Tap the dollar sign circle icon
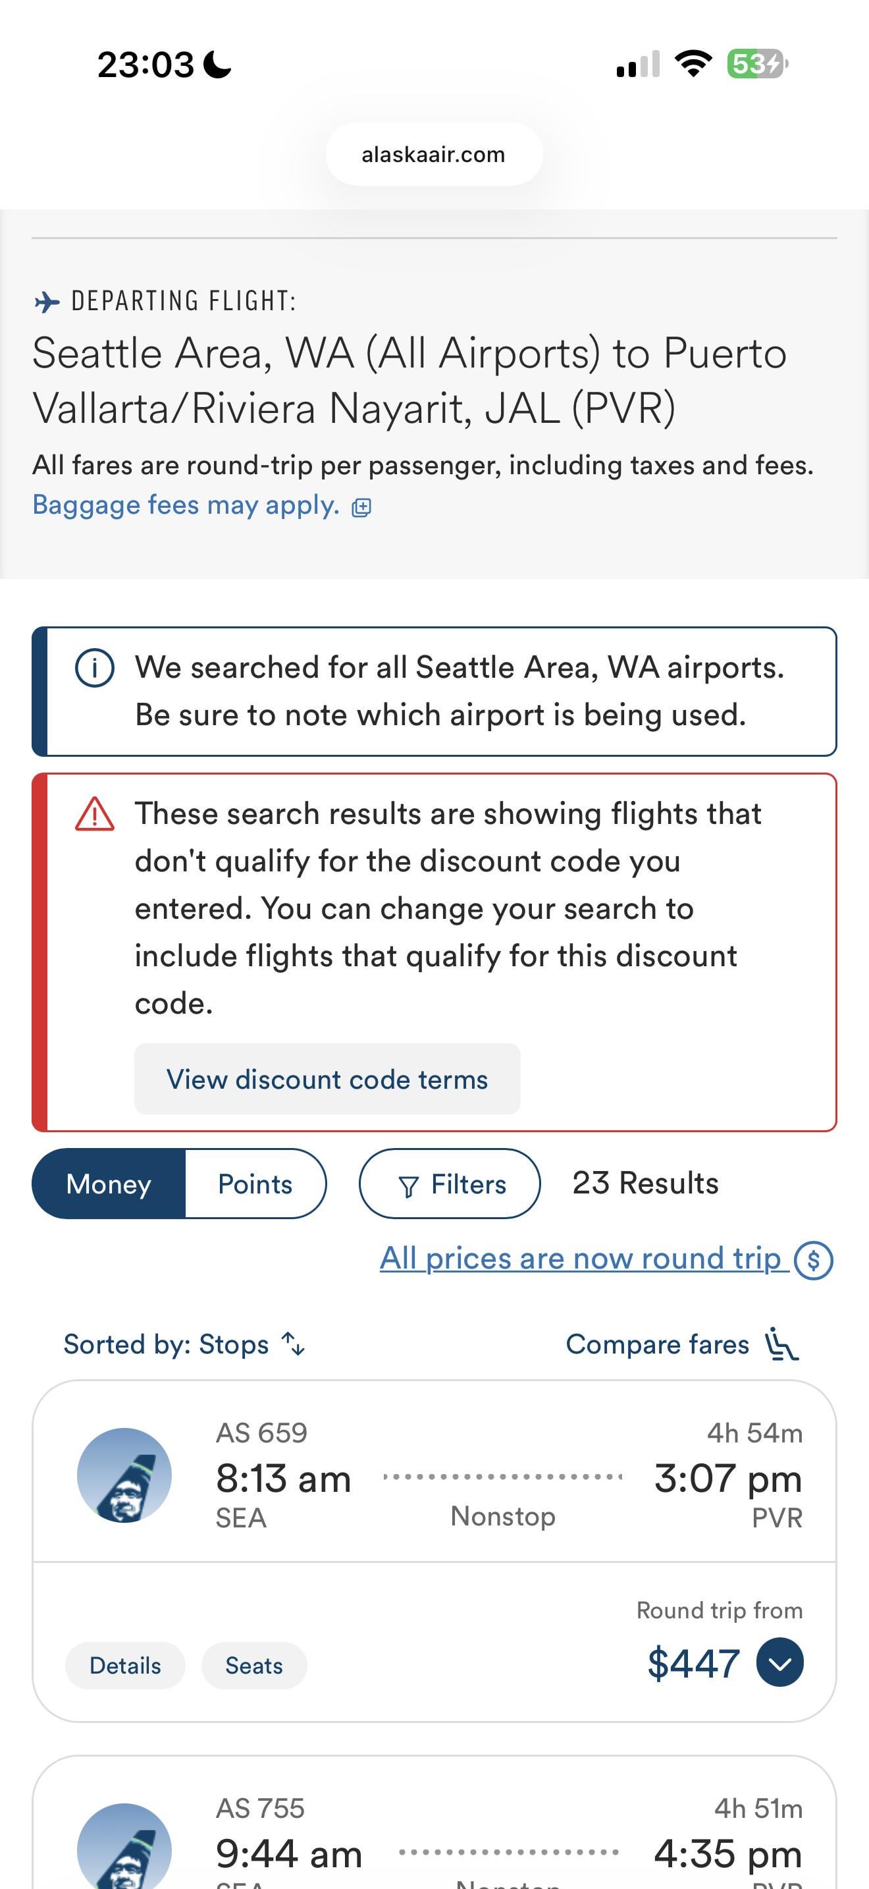The width and height of the screenshot is (869, 1889). [813, 1260]
